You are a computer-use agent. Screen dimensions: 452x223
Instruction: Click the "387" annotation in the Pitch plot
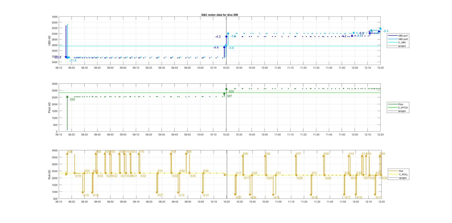(x=229, y=96)
